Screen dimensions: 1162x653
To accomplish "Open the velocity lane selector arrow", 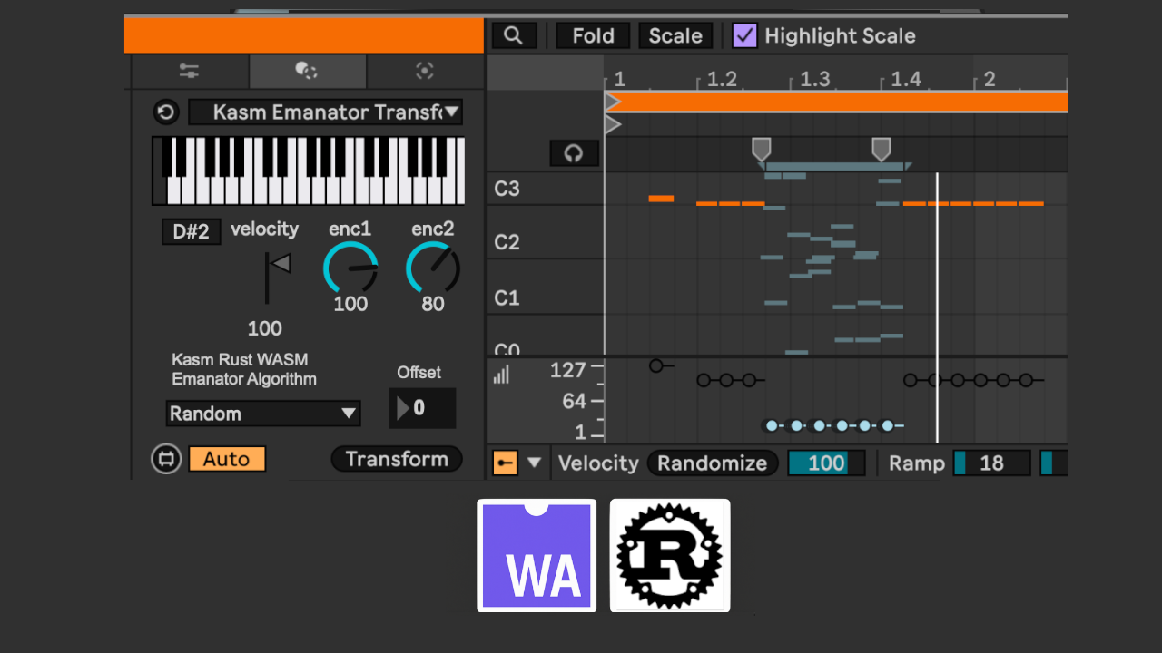I will pos(535,463).
